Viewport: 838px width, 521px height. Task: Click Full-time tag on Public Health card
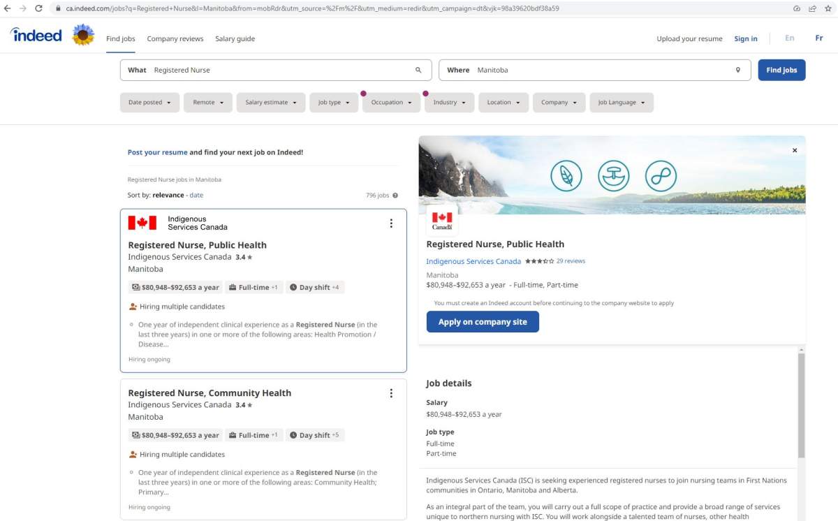click(254, 287)
